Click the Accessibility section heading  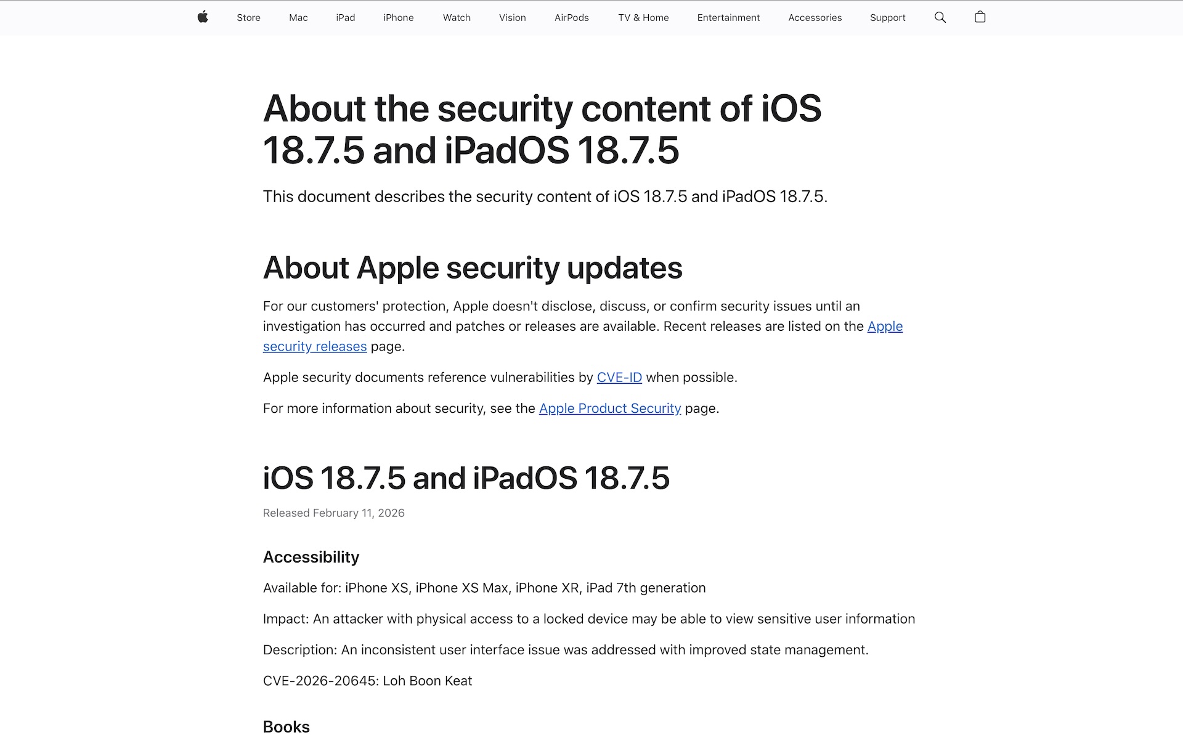click(x=311, y=557)
